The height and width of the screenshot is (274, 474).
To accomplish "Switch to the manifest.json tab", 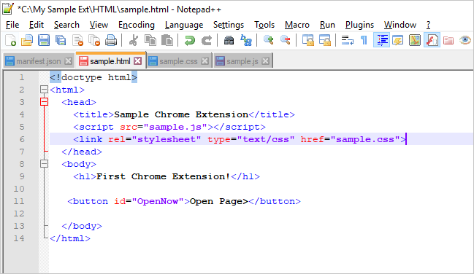I will tap(38, 61).
